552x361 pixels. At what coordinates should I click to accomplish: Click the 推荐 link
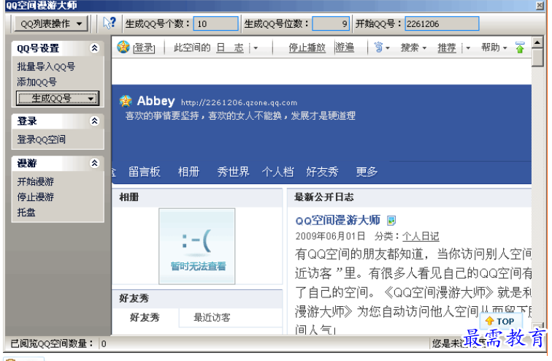tap(447, 47)
